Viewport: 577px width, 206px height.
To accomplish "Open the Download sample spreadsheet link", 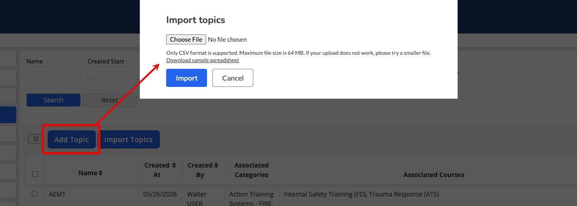I will (x=202, y=60).
